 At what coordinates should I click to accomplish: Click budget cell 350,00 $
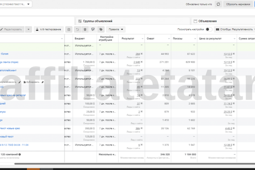[x=90, y=128]
